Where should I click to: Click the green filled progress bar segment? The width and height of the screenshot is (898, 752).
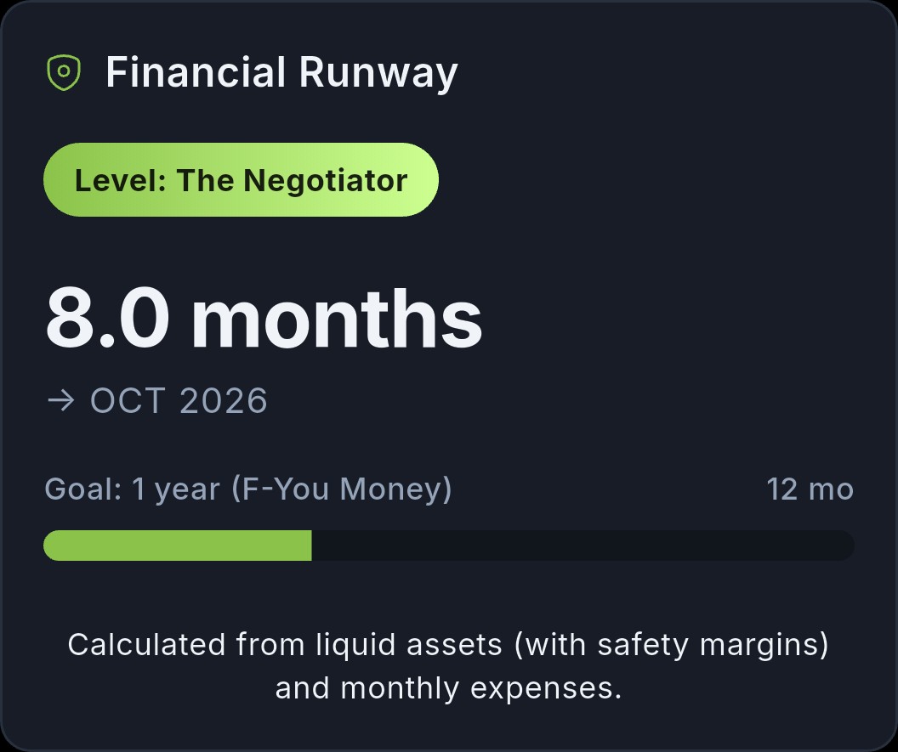(x=179, y=546)
